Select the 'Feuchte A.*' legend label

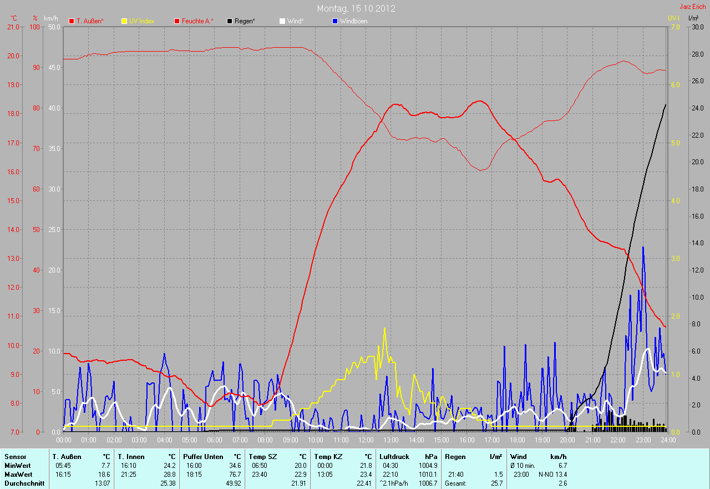[197, 21]
